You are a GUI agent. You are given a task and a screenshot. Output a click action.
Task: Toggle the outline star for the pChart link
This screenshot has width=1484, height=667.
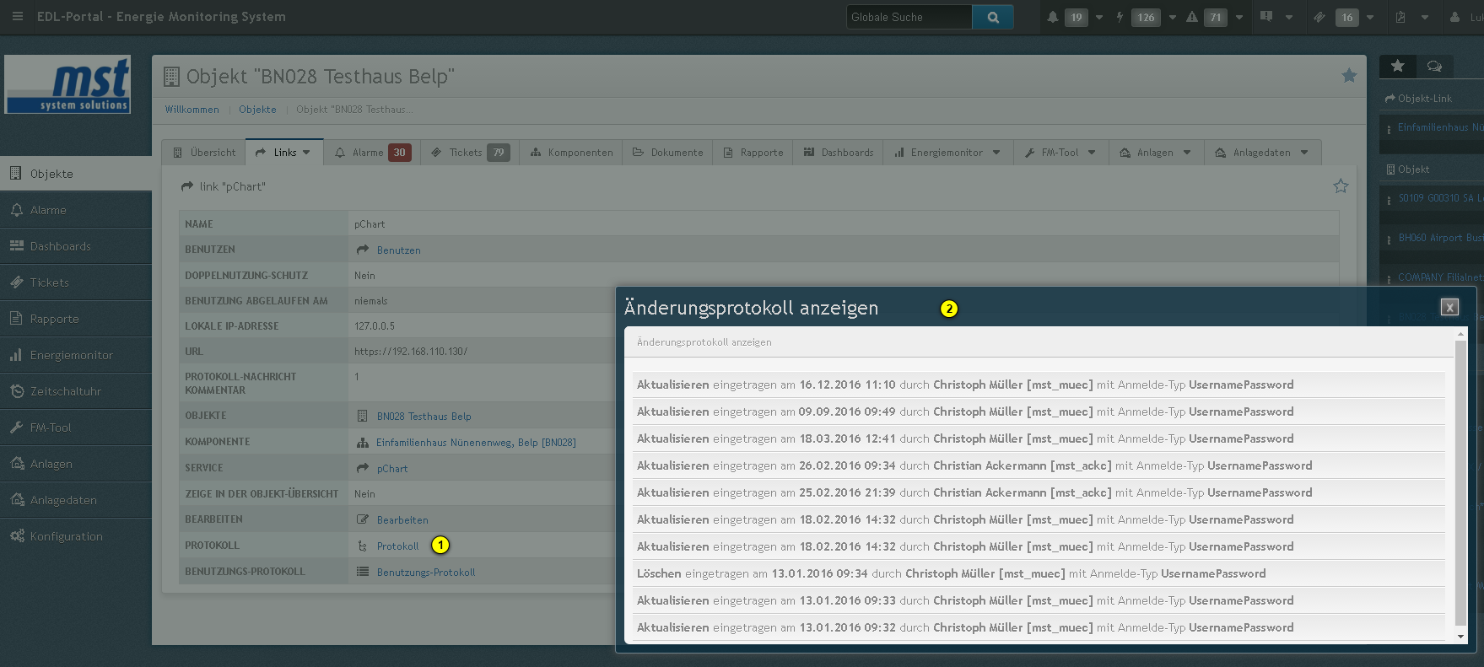coord(1341,186)
